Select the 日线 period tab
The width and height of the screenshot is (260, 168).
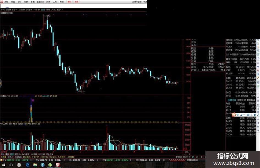click(x=43, y=10)
